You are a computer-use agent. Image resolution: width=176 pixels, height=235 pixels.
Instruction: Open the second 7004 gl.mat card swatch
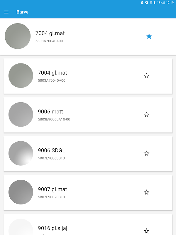coord(21,75)
